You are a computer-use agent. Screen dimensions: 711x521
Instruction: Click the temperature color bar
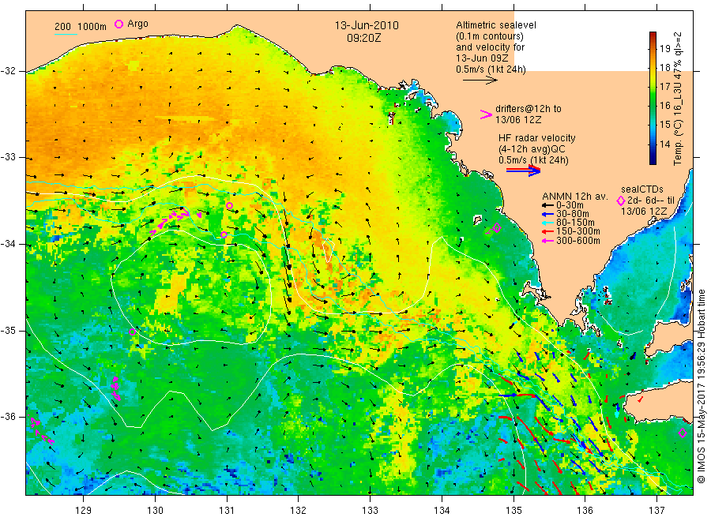coord(653,99)
